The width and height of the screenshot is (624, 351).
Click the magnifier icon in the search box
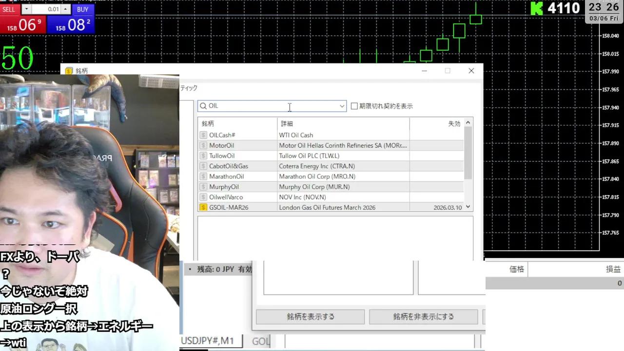[x=203, y=106]
